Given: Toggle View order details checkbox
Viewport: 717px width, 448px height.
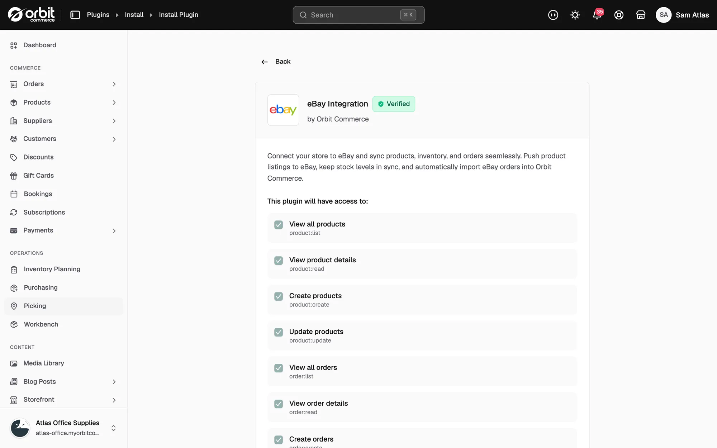Looking at the screenshot, I should click(279, 404).
